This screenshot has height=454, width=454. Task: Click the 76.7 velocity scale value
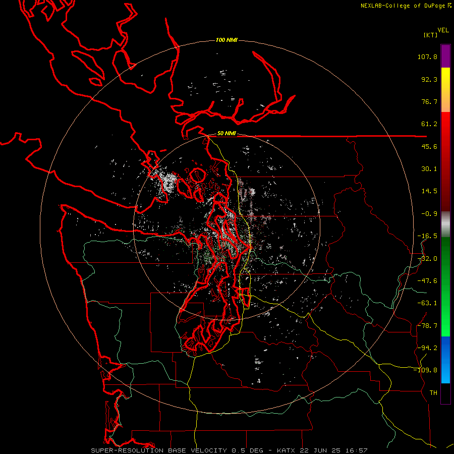(x=429, y=101)
